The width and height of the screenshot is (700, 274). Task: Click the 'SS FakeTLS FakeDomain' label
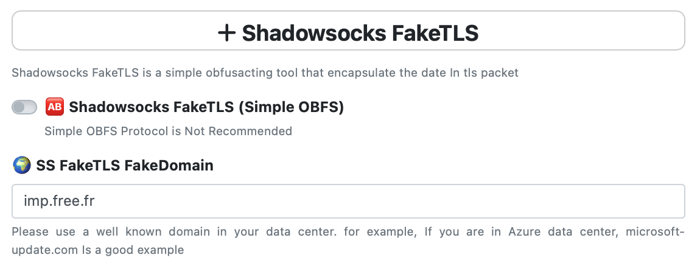(125, 166)
